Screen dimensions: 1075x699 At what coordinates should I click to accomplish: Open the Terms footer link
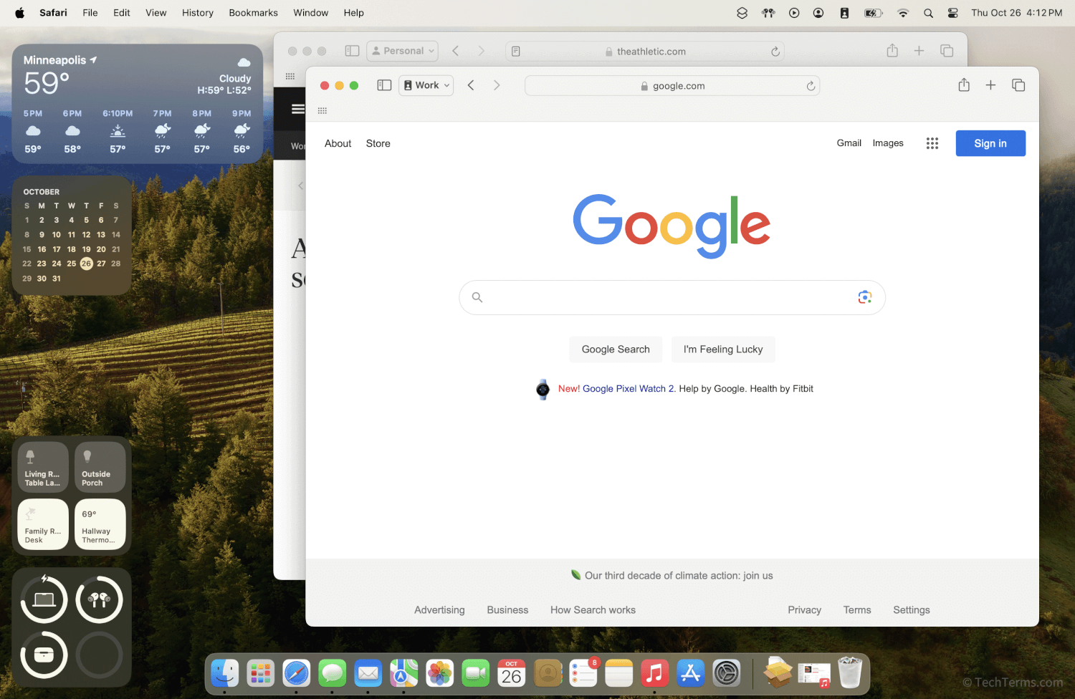857,610
